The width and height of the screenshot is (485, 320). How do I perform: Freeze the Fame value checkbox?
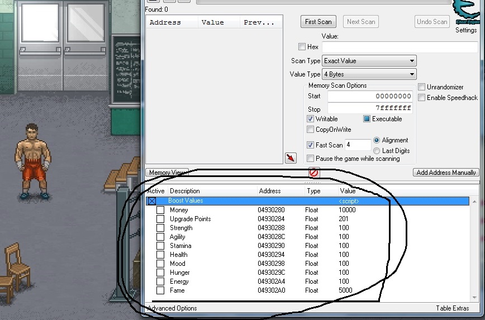click(x=160, y=290)
